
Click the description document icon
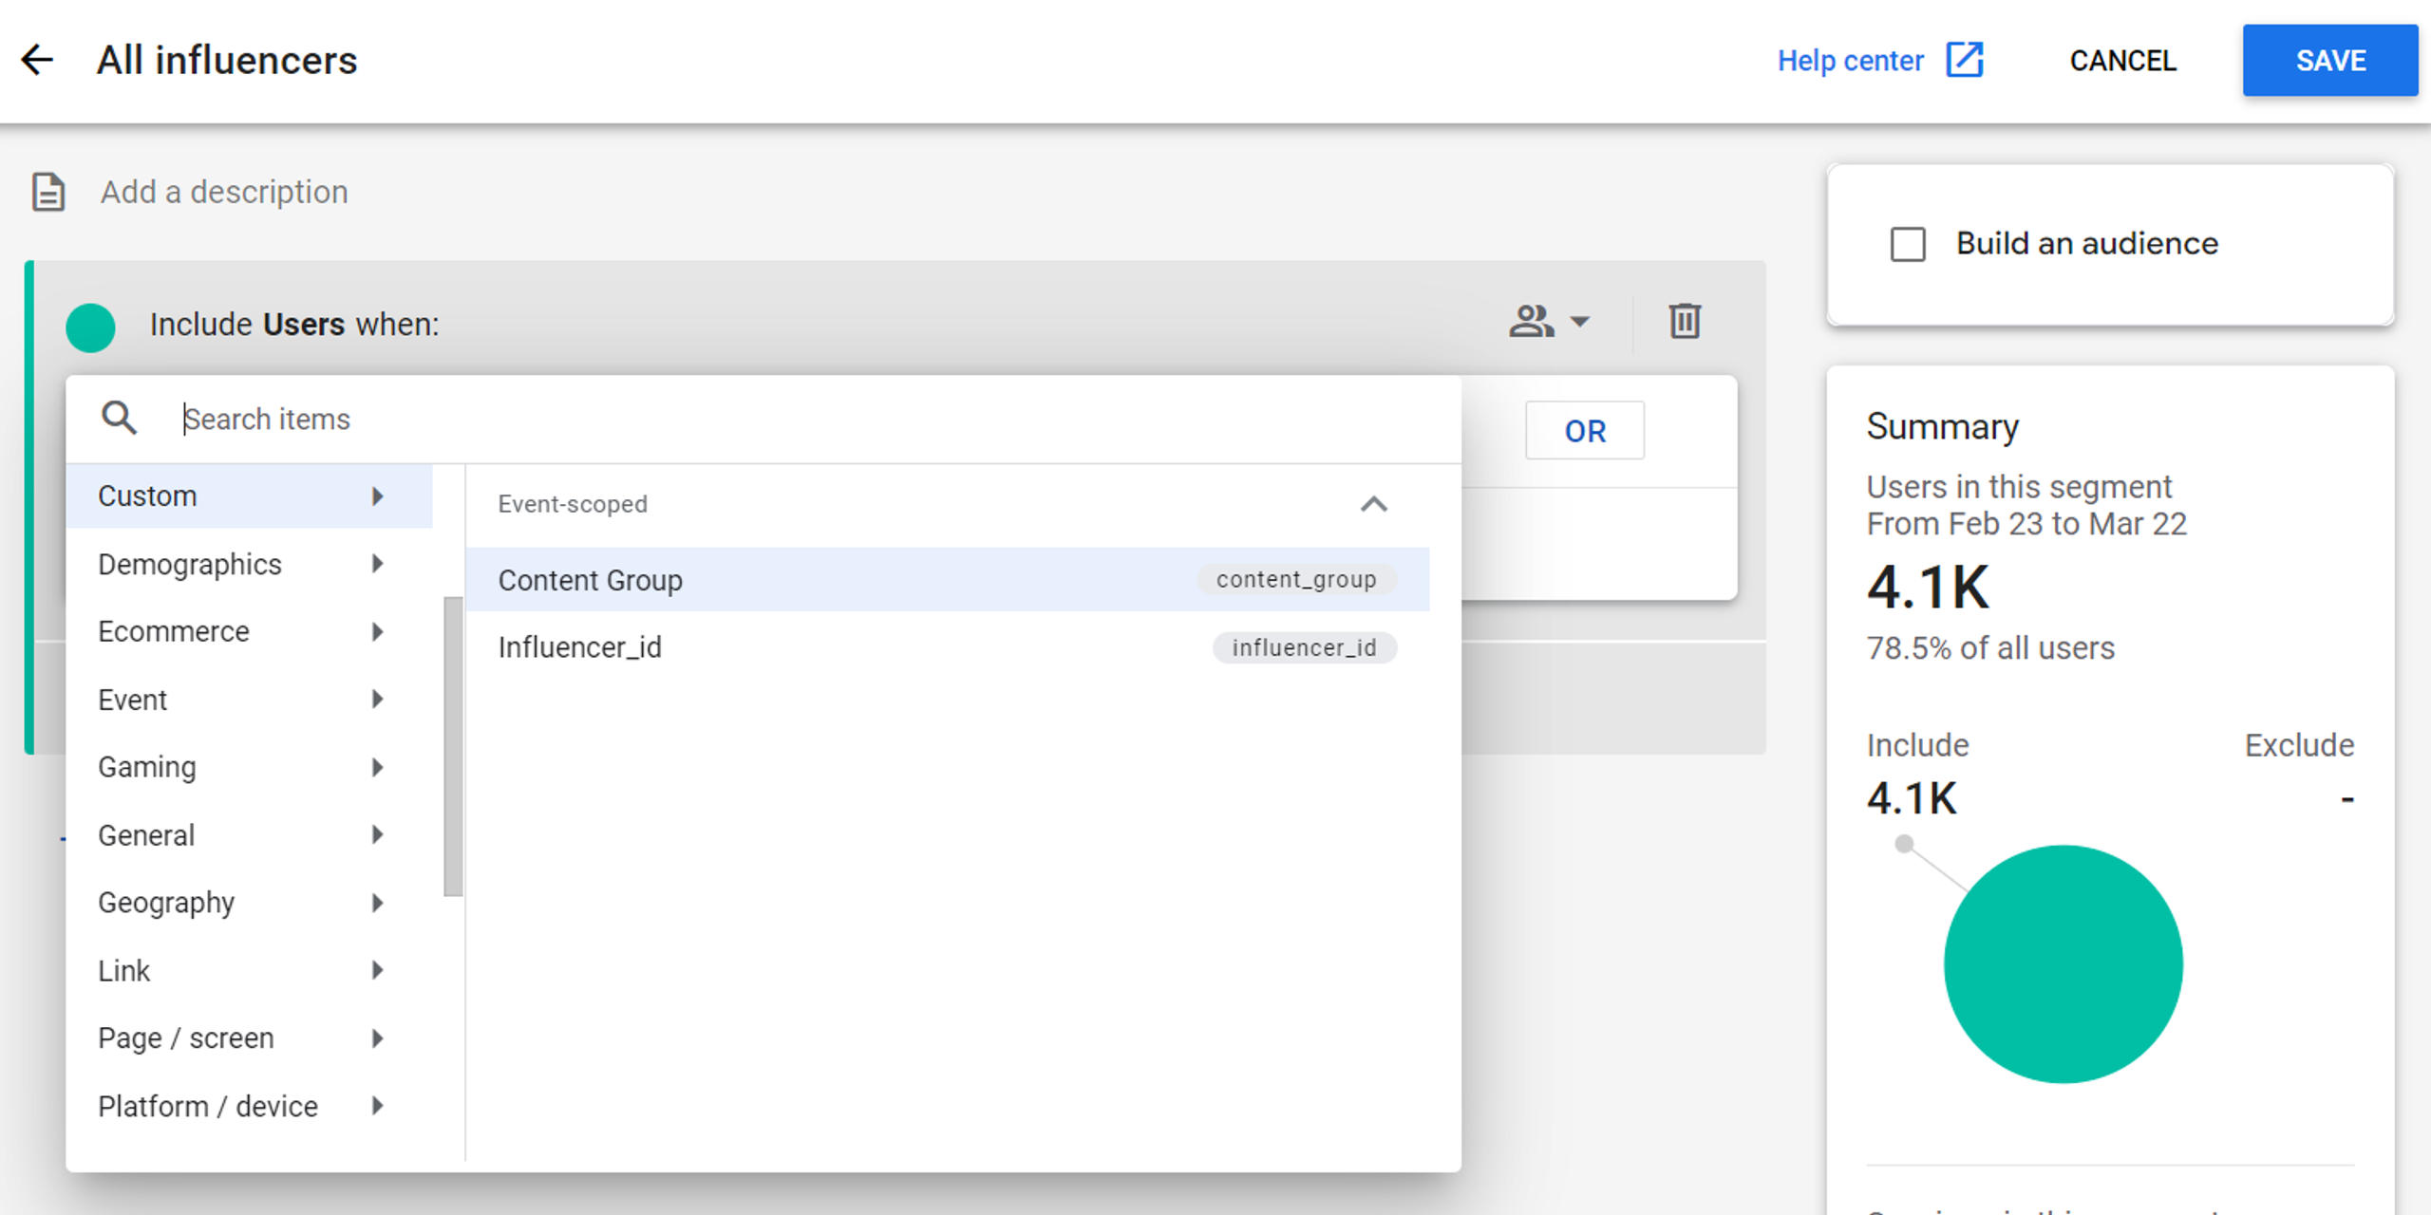[48, 192]
